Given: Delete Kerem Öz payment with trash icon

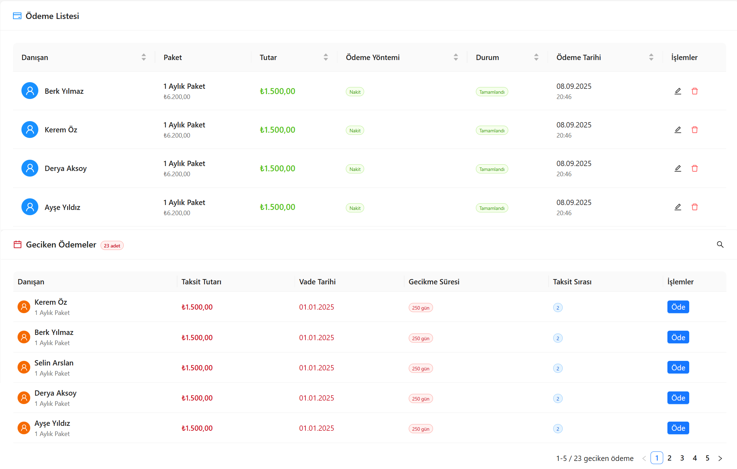Looking at the screenshot, I should click(694, 130).
